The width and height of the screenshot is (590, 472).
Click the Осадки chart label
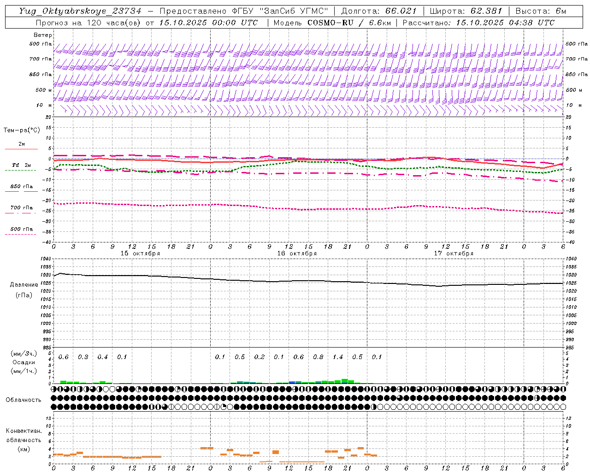24,362
